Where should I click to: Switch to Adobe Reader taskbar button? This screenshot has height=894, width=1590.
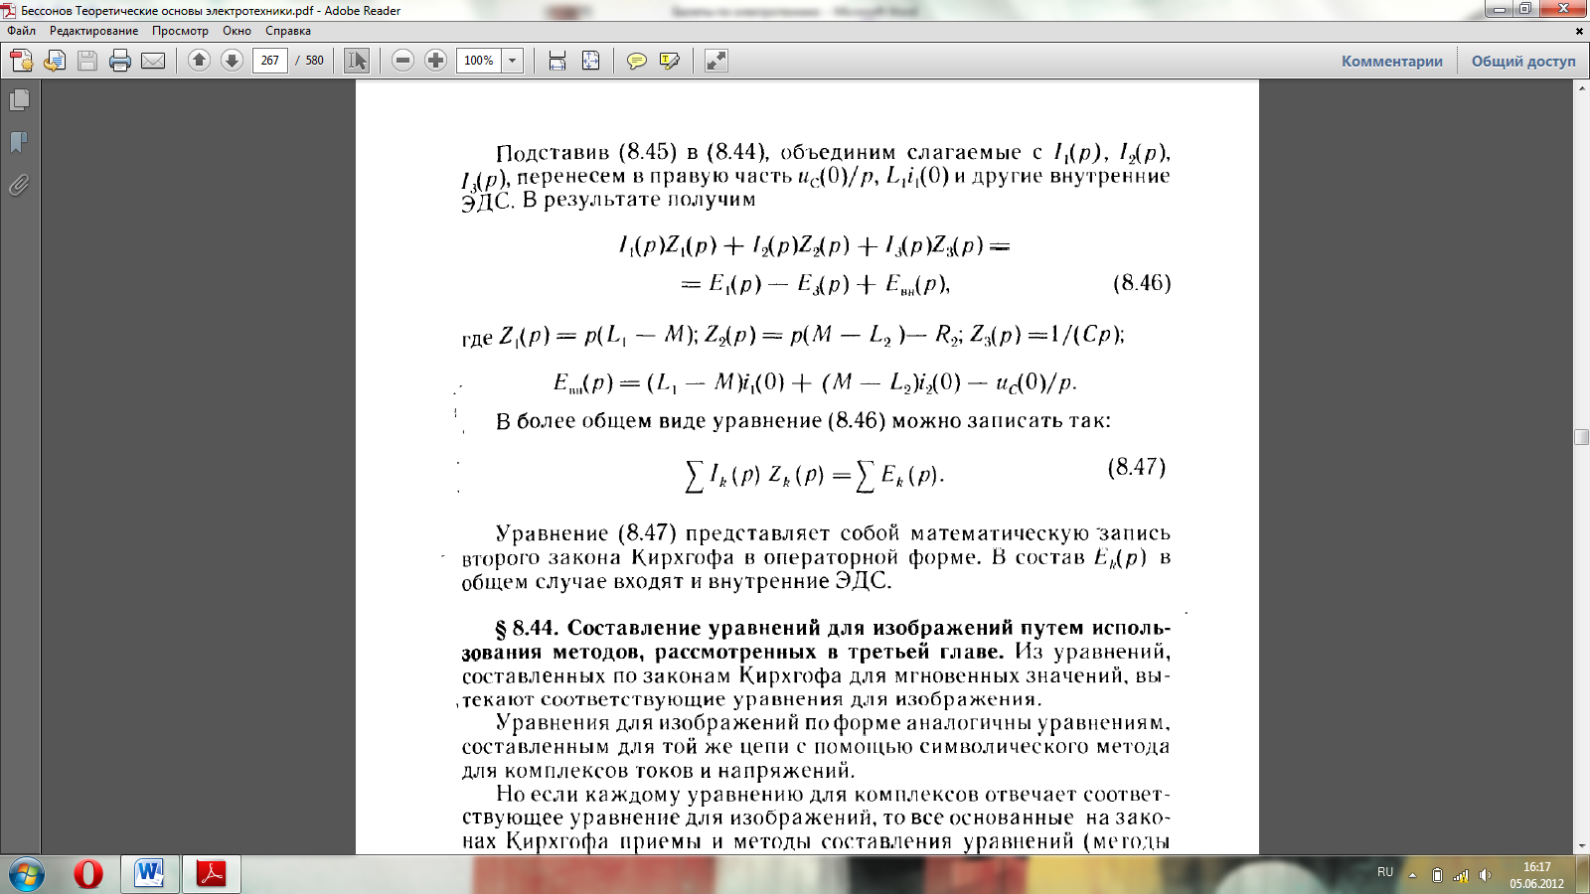[211, 874]
